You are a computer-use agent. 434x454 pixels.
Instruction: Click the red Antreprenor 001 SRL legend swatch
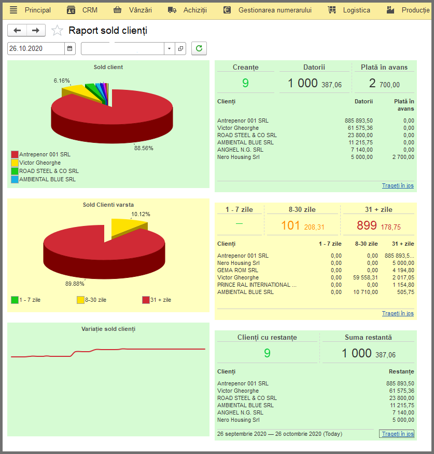[15, 154]
